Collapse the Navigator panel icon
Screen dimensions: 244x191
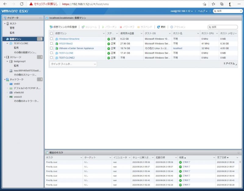click(x=41, y=18)
